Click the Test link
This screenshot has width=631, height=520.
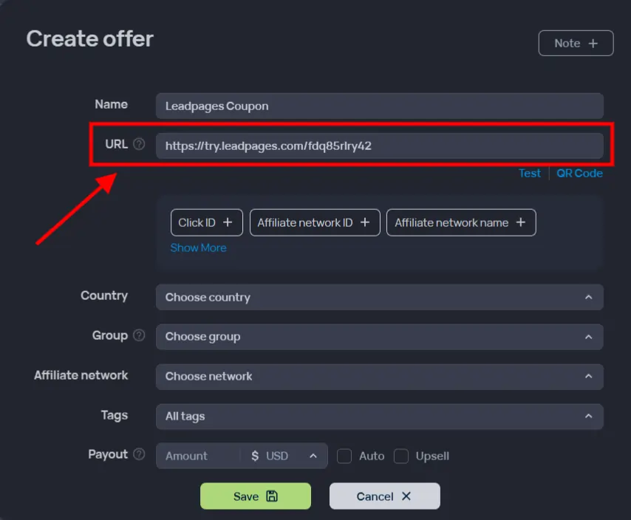click(x=530, y=174)
